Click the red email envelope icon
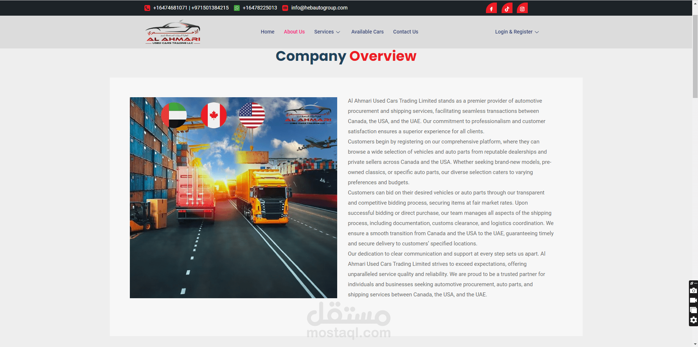698x347 pixels. [285, 8]
